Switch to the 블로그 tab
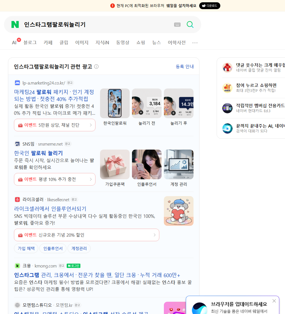Screen dimensions: 285x314 (x=30, y=43)
